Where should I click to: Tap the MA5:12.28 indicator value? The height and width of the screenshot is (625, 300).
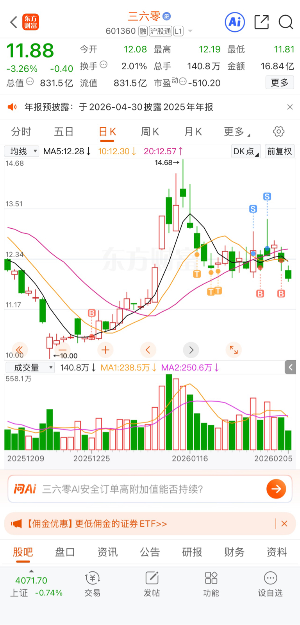(67, 151)
